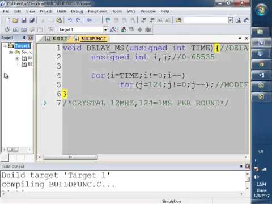The width and height of the screenshot is (272, 204).
Task: Open the Help menu
Action: coord(165,11)
